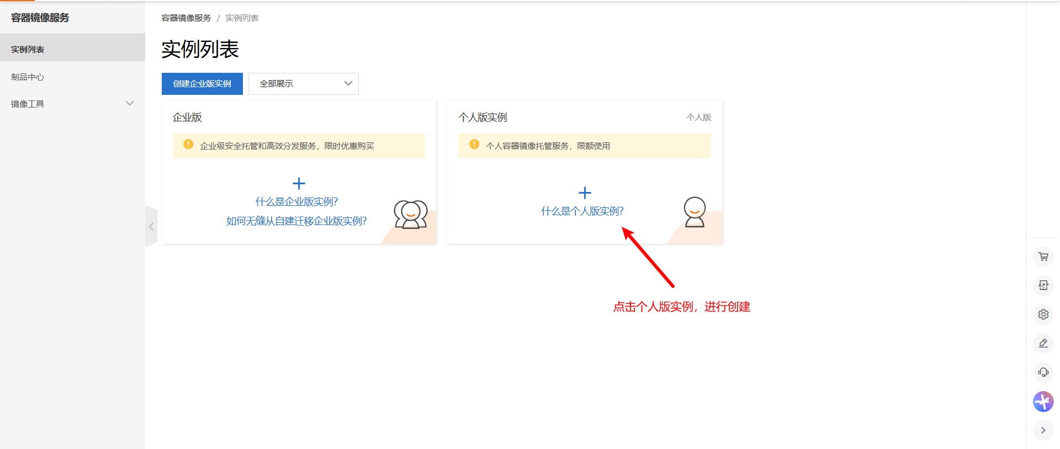Click the plus icon in 个人版实例 card

[585, 193]
